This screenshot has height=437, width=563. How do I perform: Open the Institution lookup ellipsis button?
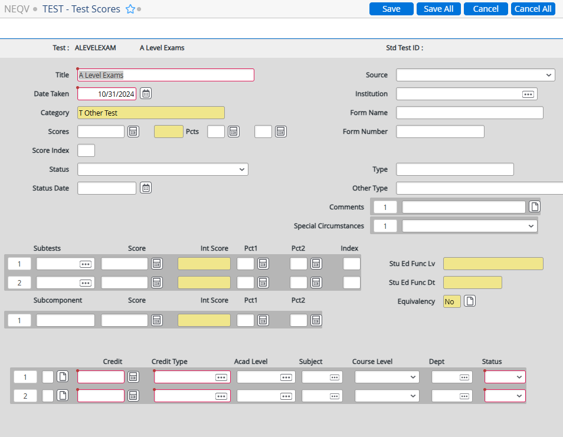(x=528, y=94)
